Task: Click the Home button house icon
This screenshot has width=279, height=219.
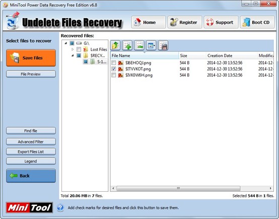Action: [137, 22]
